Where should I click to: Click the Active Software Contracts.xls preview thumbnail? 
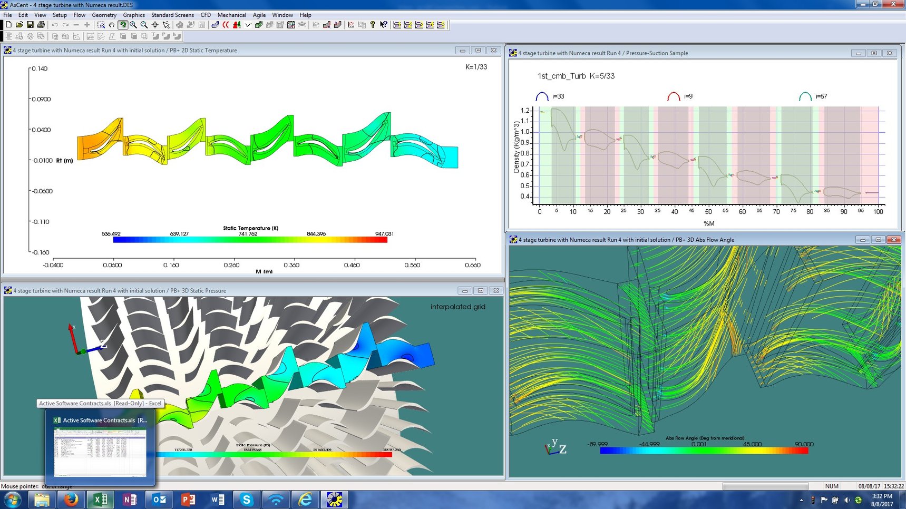click(100, 452)
